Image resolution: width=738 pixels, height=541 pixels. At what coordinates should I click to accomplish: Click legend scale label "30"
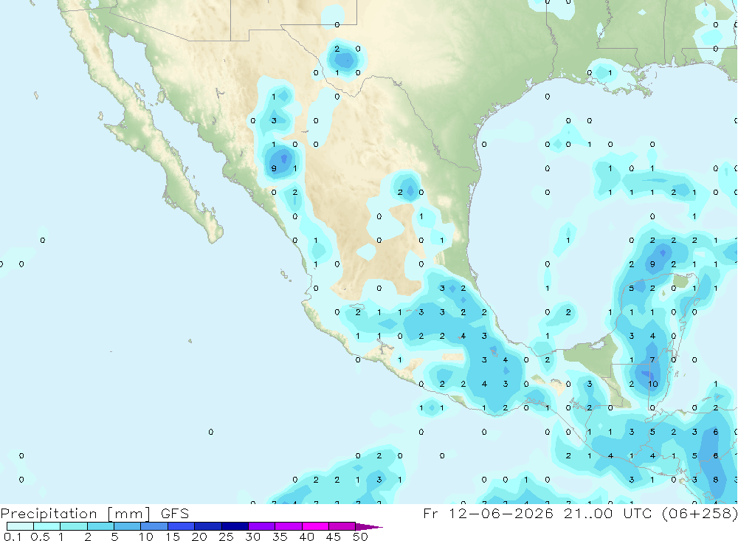point(252,537)
